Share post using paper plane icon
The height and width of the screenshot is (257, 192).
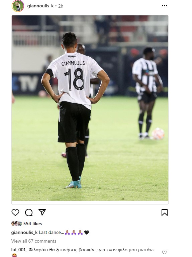(x=42, y=212)
